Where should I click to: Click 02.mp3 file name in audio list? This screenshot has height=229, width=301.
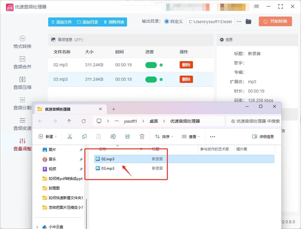tap(61, 65)
